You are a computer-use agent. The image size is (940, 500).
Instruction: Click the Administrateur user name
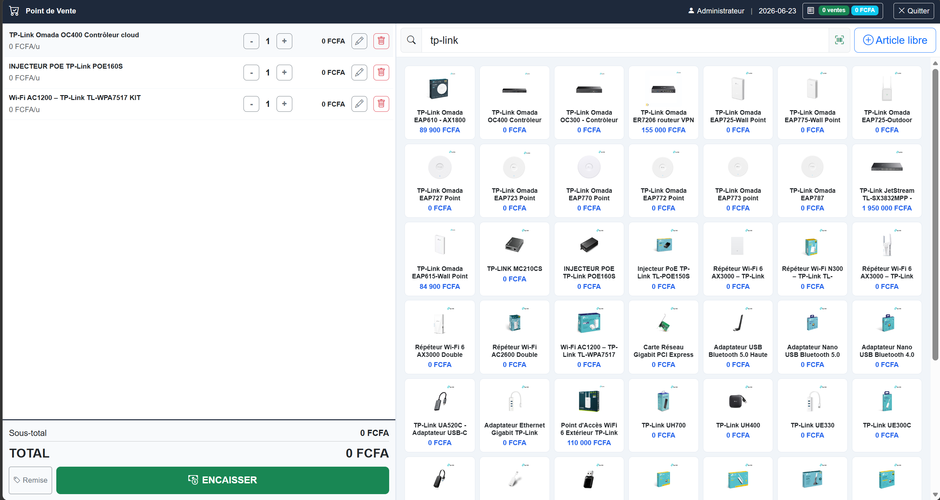[x=720, y=11]
